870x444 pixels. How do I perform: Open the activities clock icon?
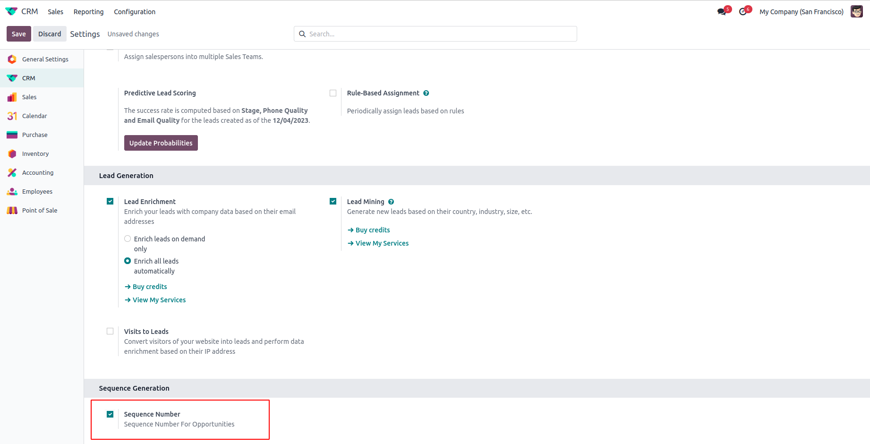[x=743, y=12]
